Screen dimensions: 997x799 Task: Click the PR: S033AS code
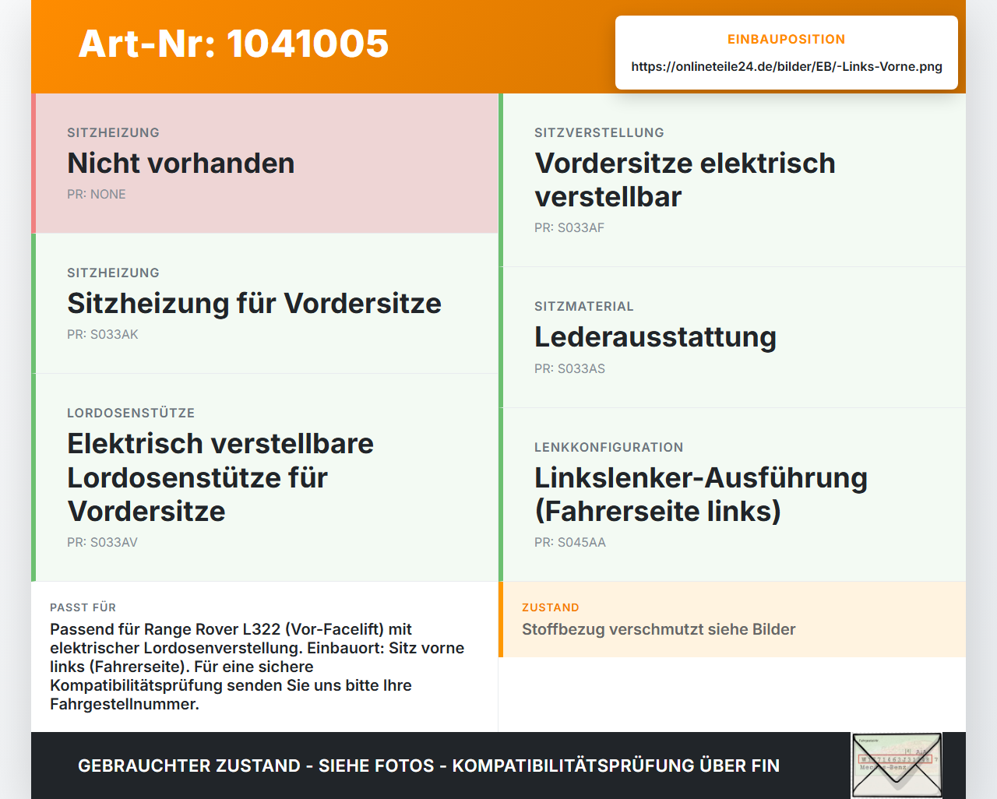[569, 368]
